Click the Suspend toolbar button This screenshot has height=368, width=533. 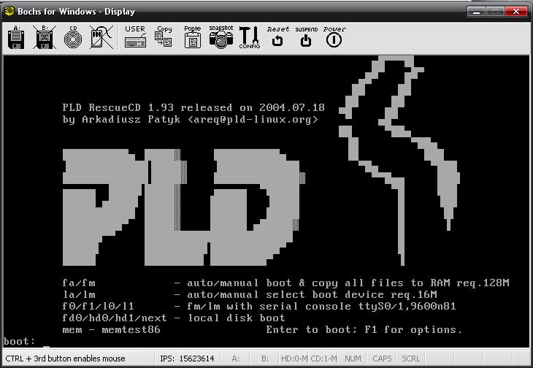306,37
